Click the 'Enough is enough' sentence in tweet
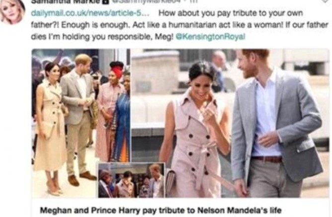Screen dimensions: 332x217 pos(95,25)
